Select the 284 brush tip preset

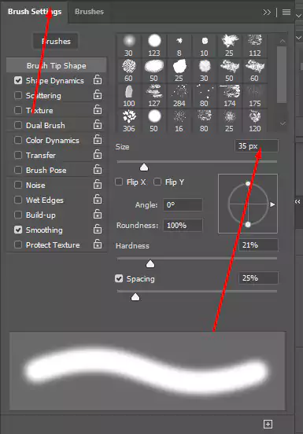click(x=179, y=96)
